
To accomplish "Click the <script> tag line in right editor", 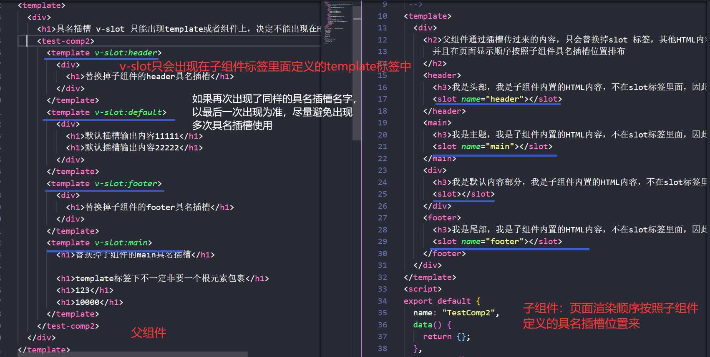I will point(423,289).
